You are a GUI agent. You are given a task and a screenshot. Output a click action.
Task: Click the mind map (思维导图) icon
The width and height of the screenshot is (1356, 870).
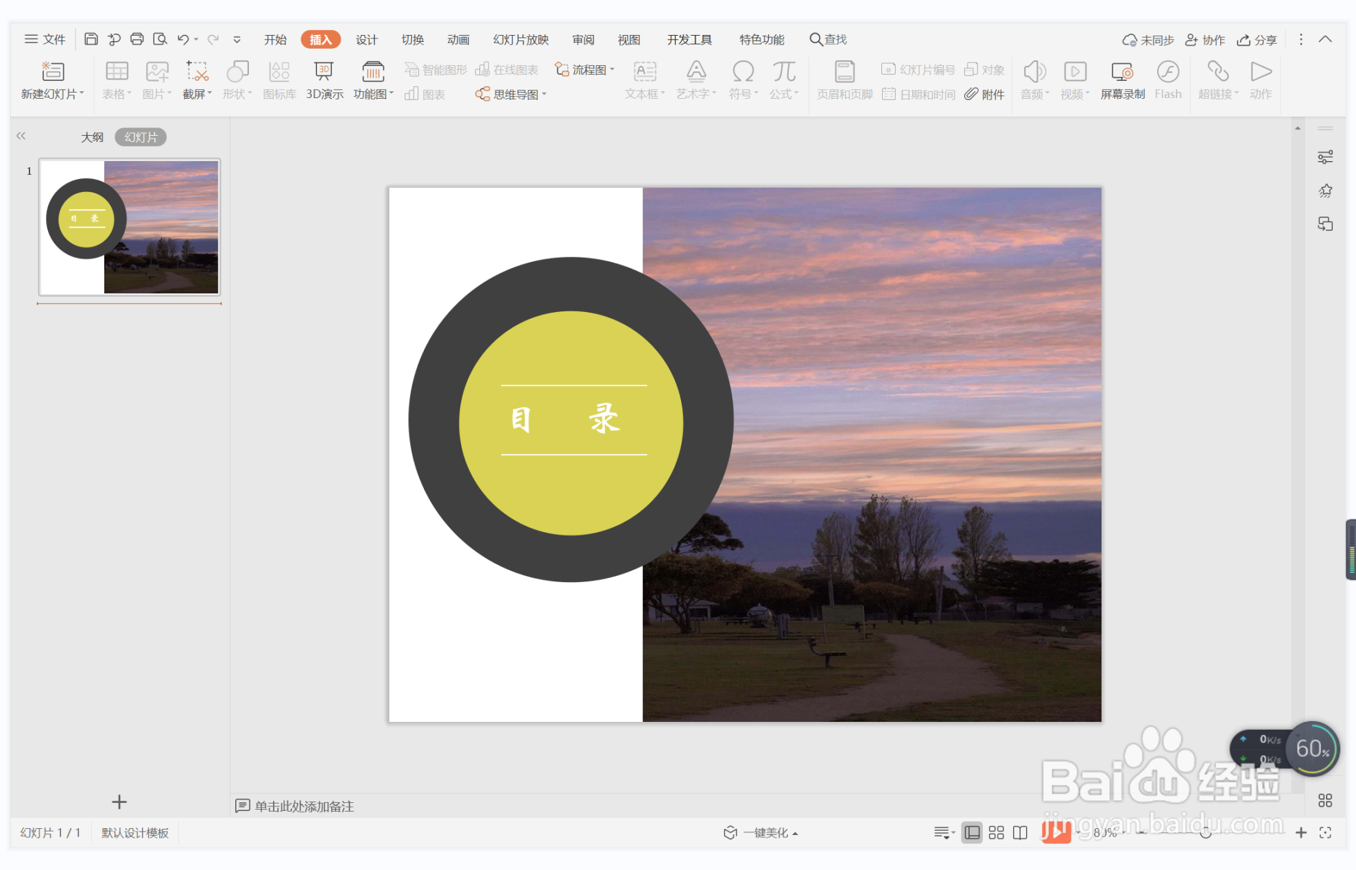click(483, 94)
